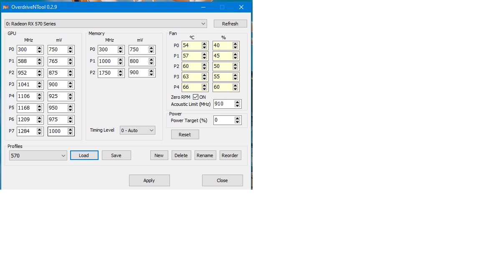Increase GPU P2 MHz with up arrow

tap(39, 71)
